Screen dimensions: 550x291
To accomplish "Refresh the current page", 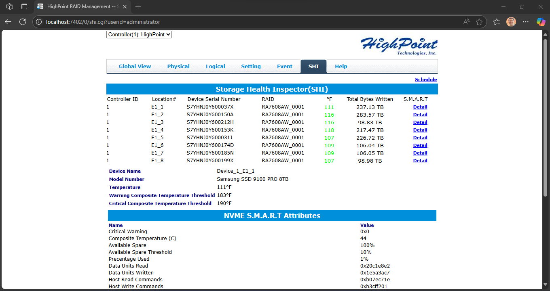I will [x=23, y=22].
